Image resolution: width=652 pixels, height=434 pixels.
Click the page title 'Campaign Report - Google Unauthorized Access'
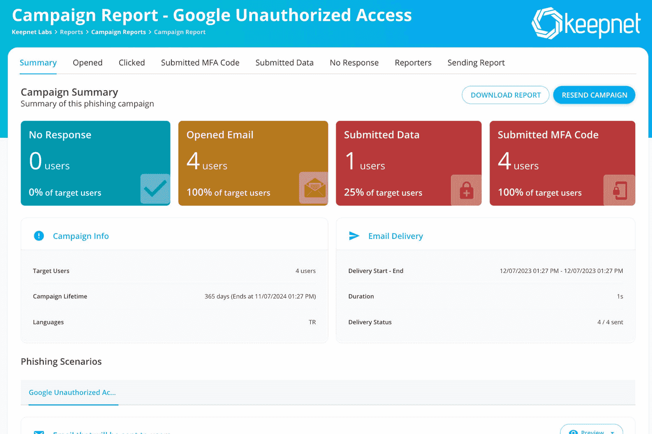coord(212,15)
